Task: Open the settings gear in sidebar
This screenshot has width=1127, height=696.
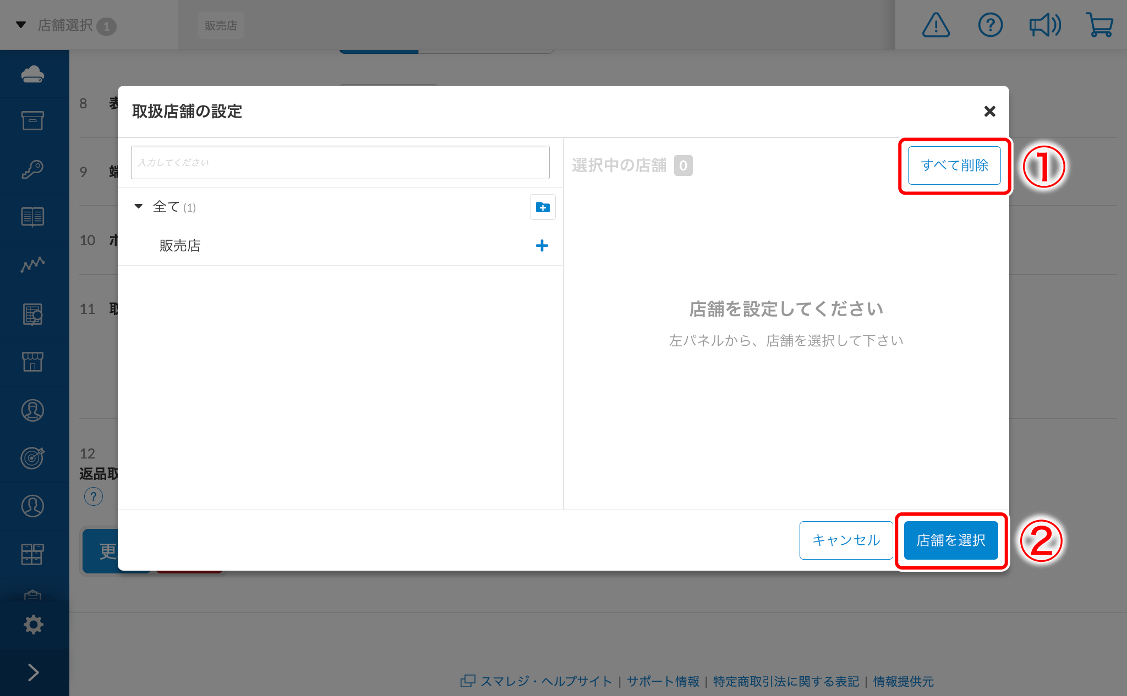Action: [x=33, y=625]
